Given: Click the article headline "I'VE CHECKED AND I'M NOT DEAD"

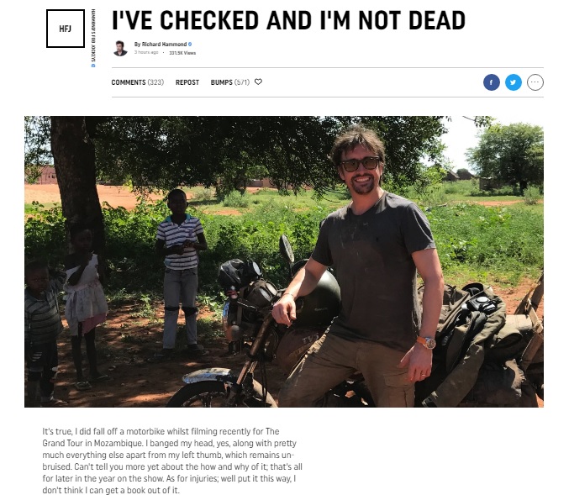Looking at the screenshot, I should pyautogui.click(x=288, y=20).
